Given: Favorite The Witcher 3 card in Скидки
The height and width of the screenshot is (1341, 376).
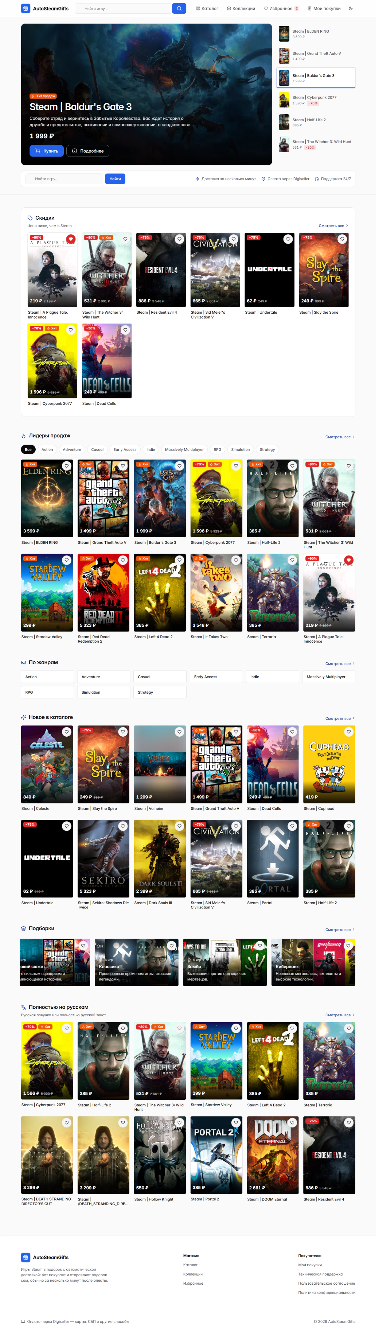Looking at the screenshot, I should point(125,239).
